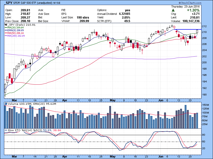The width and height of the screenshot is (213, 159).
Task: Click the VWAP value 209.99
Action: [x=84, y=21]
